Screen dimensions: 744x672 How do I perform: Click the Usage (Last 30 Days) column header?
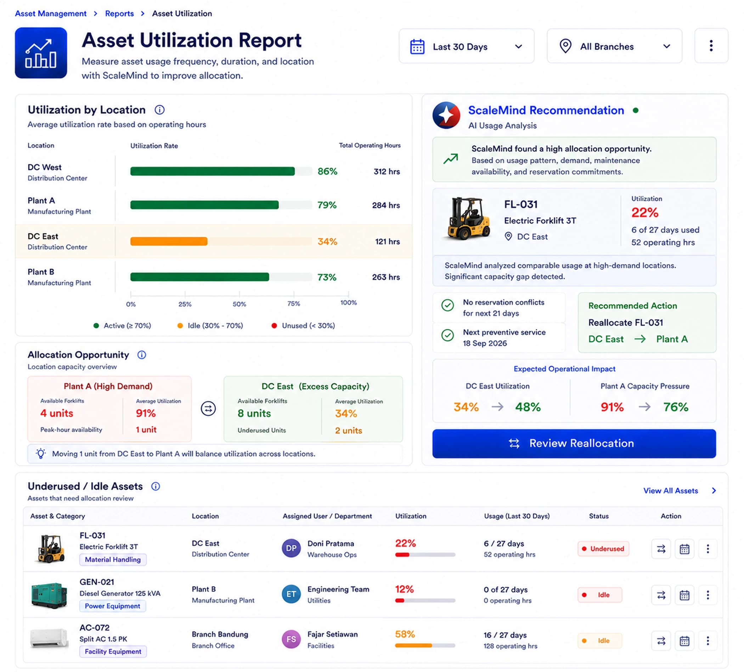coord(517,516)
